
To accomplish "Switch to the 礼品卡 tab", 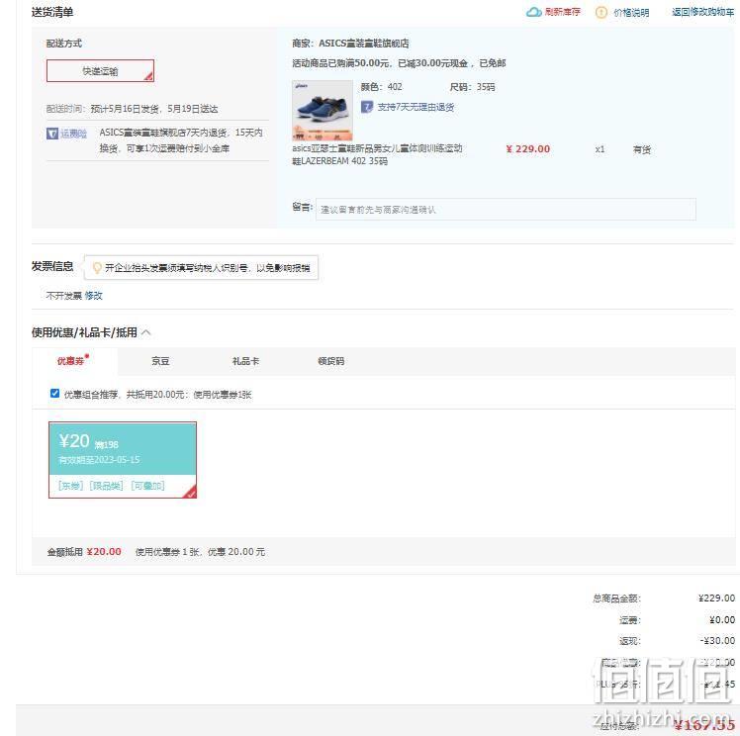I will point(245,361).
